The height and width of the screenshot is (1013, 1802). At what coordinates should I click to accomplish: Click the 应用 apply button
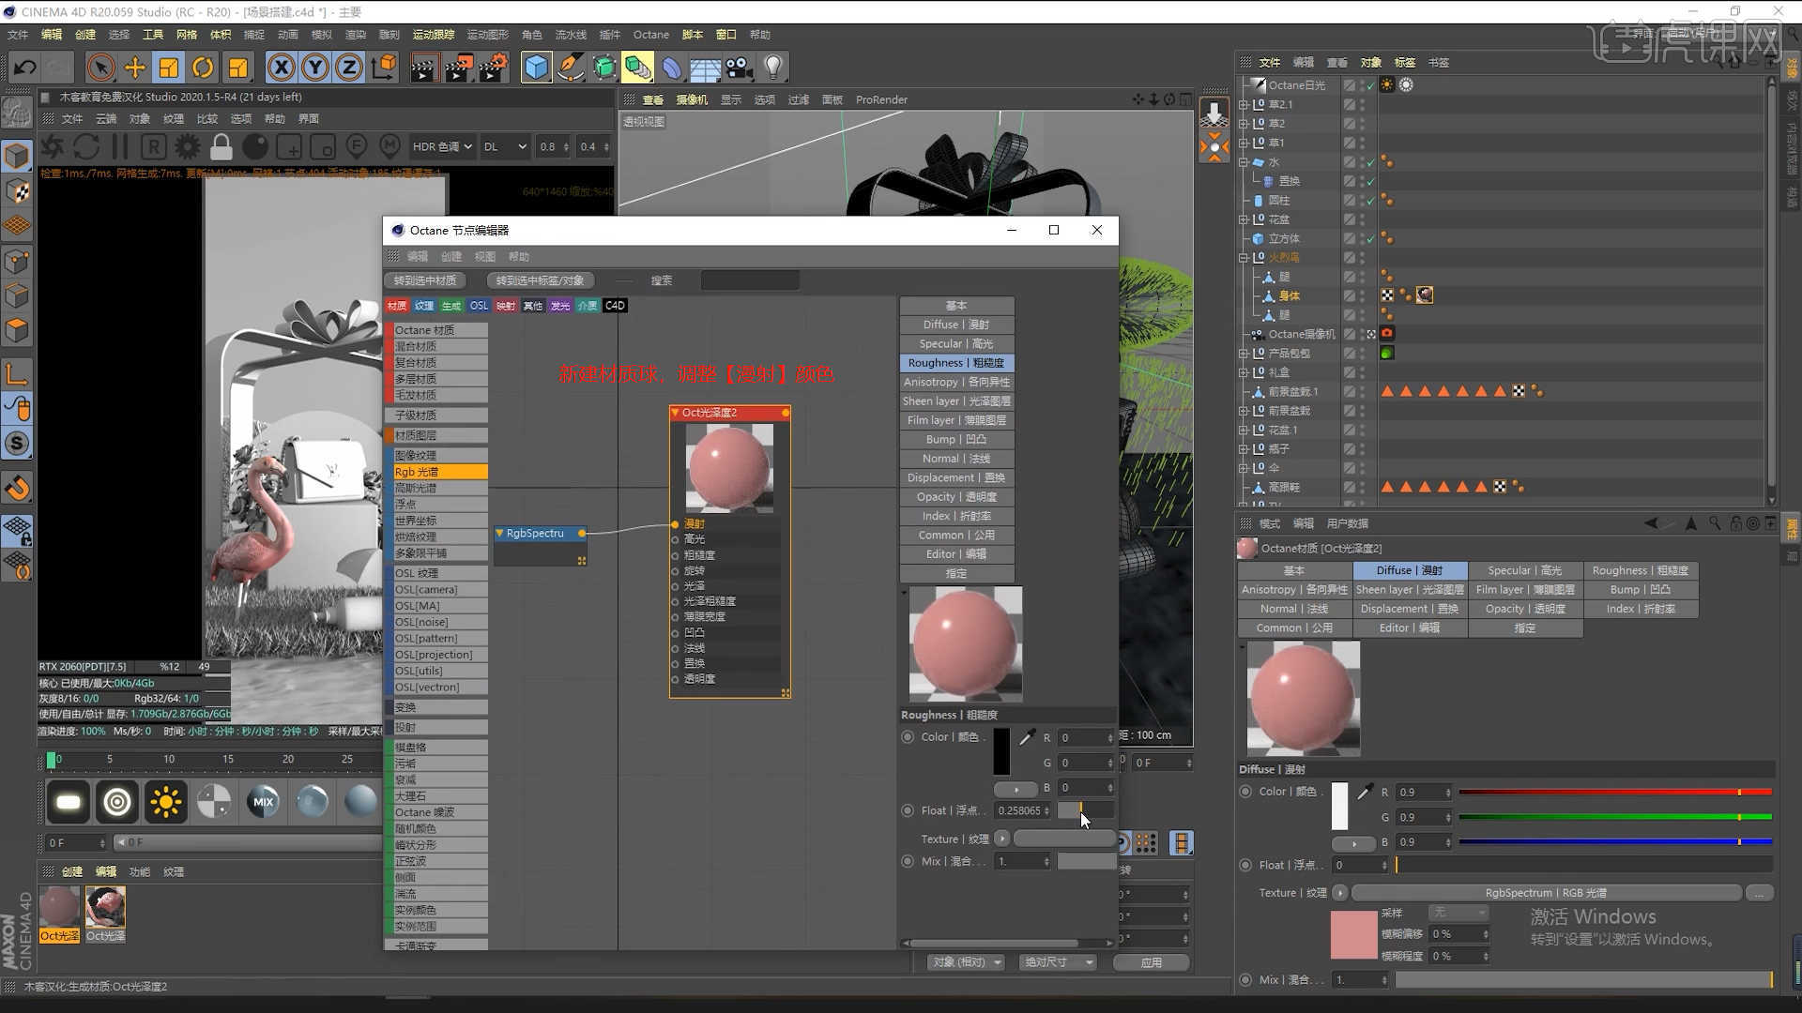tap(1151, 962)
